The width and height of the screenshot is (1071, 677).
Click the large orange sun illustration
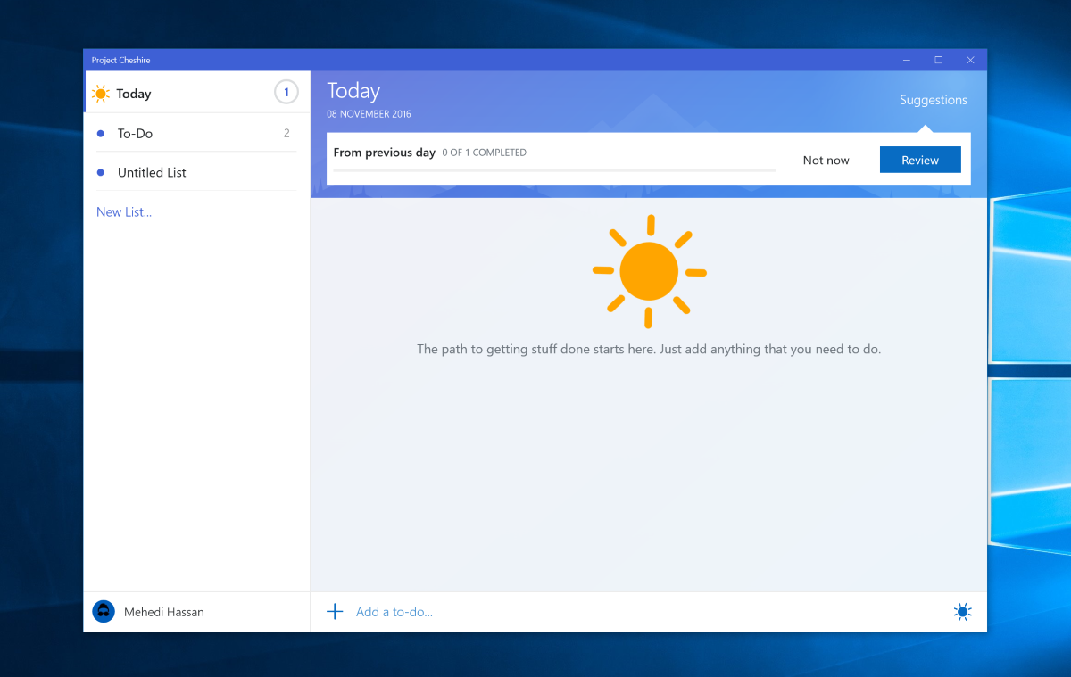pyautogui.click(x=649, y=270)
